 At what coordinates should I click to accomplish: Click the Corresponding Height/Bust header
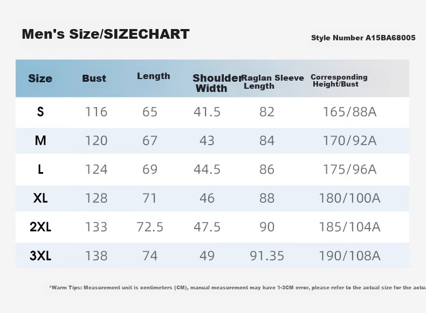coord(339,81)
